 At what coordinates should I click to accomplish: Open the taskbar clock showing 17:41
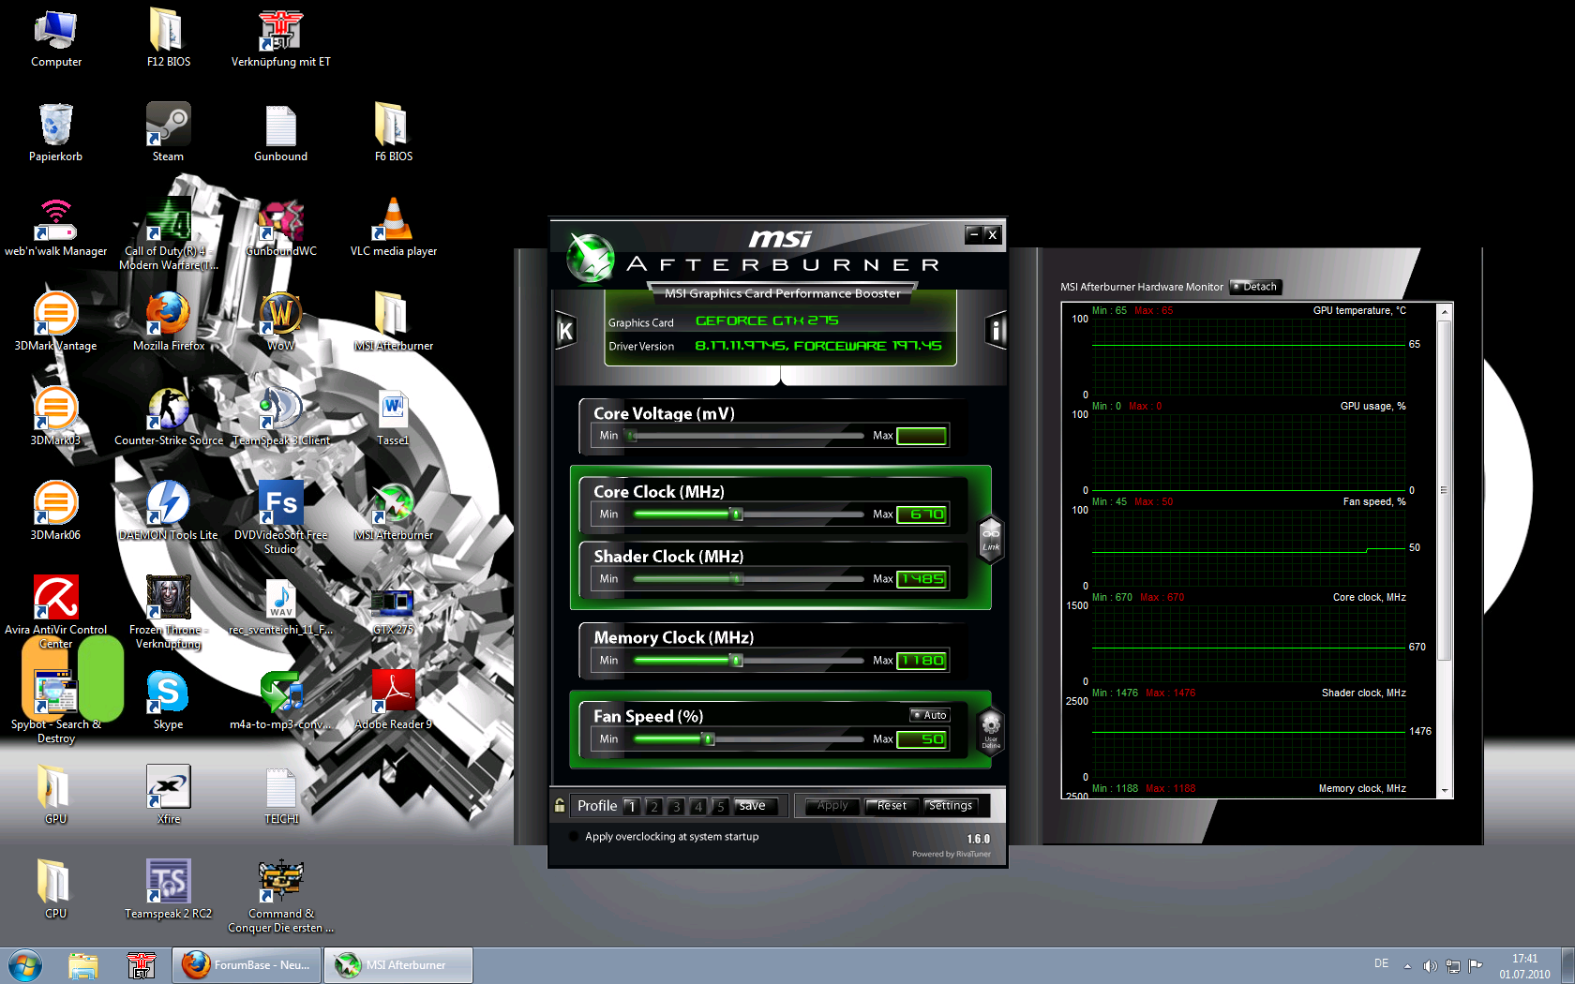pyautogui.click(x=1524, y=966)
